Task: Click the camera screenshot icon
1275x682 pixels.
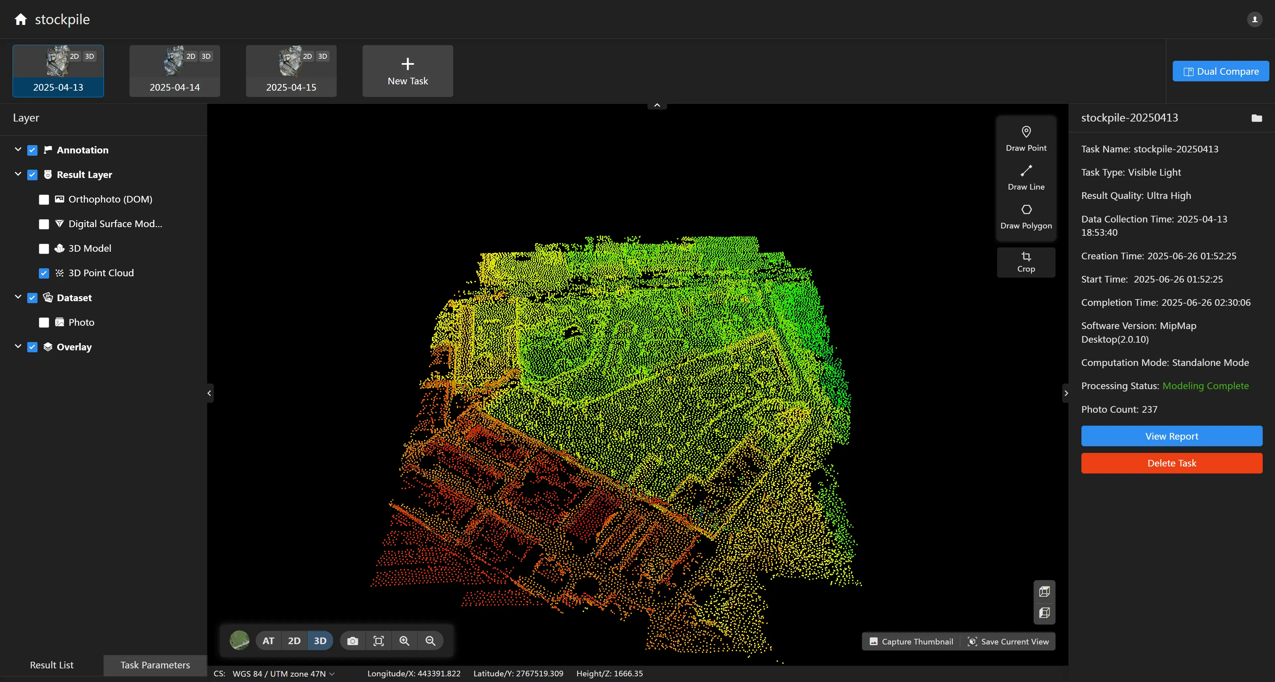Action: [x=352, y=641]
